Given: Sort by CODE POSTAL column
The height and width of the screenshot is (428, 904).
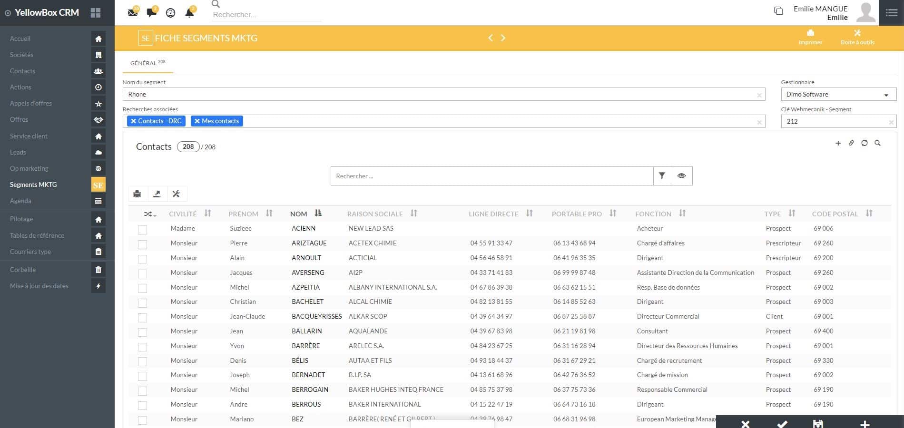Looking at the screenshot, I should click(869, 214).
